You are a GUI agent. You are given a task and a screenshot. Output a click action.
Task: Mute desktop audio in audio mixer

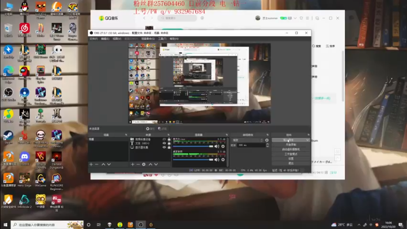217,160
